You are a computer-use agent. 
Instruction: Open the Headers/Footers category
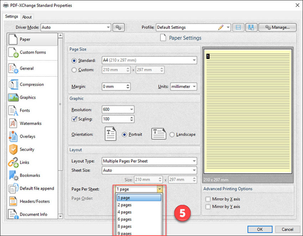coord(32,201)
